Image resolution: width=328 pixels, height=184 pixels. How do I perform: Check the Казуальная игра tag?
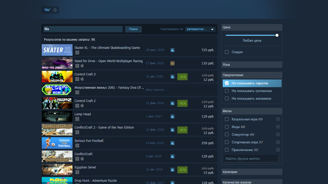[x=227, y=119]
